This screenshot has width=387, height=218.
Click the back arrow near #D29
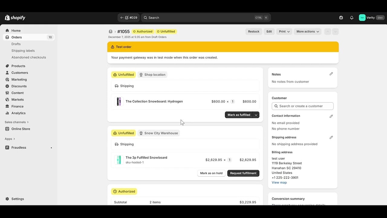tap(122, 18)
